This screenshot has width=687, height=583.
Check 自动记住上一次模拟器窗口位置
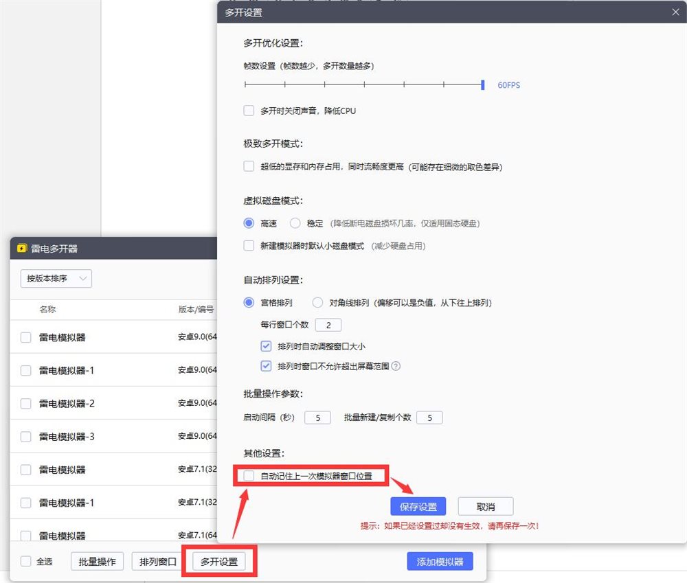pyautogui.click(x=249, y=476)
